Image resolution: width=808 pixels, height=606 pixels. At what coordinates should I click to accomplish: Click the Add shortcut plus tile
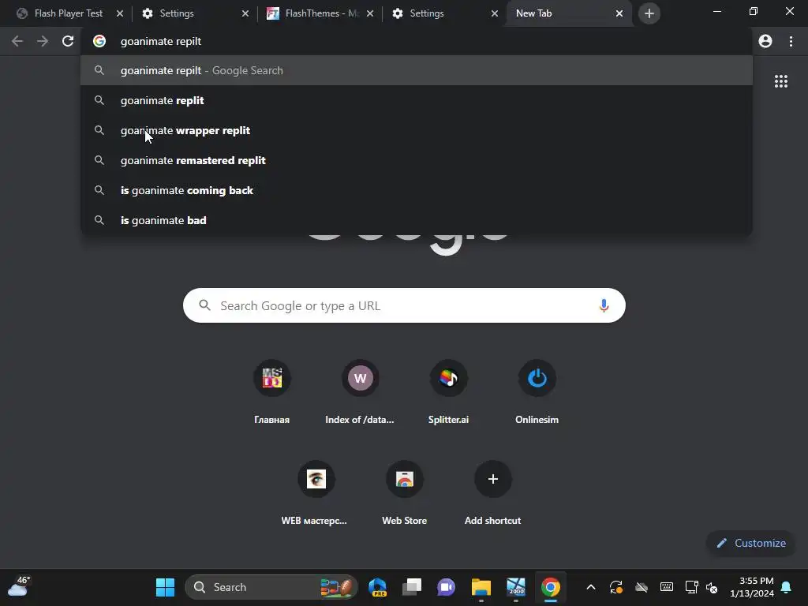click(x=492, y=479)
